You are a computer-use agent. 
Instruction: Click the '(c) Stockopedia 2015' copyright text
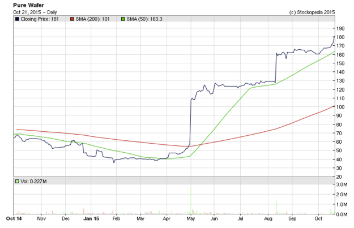tap(312, 12)
